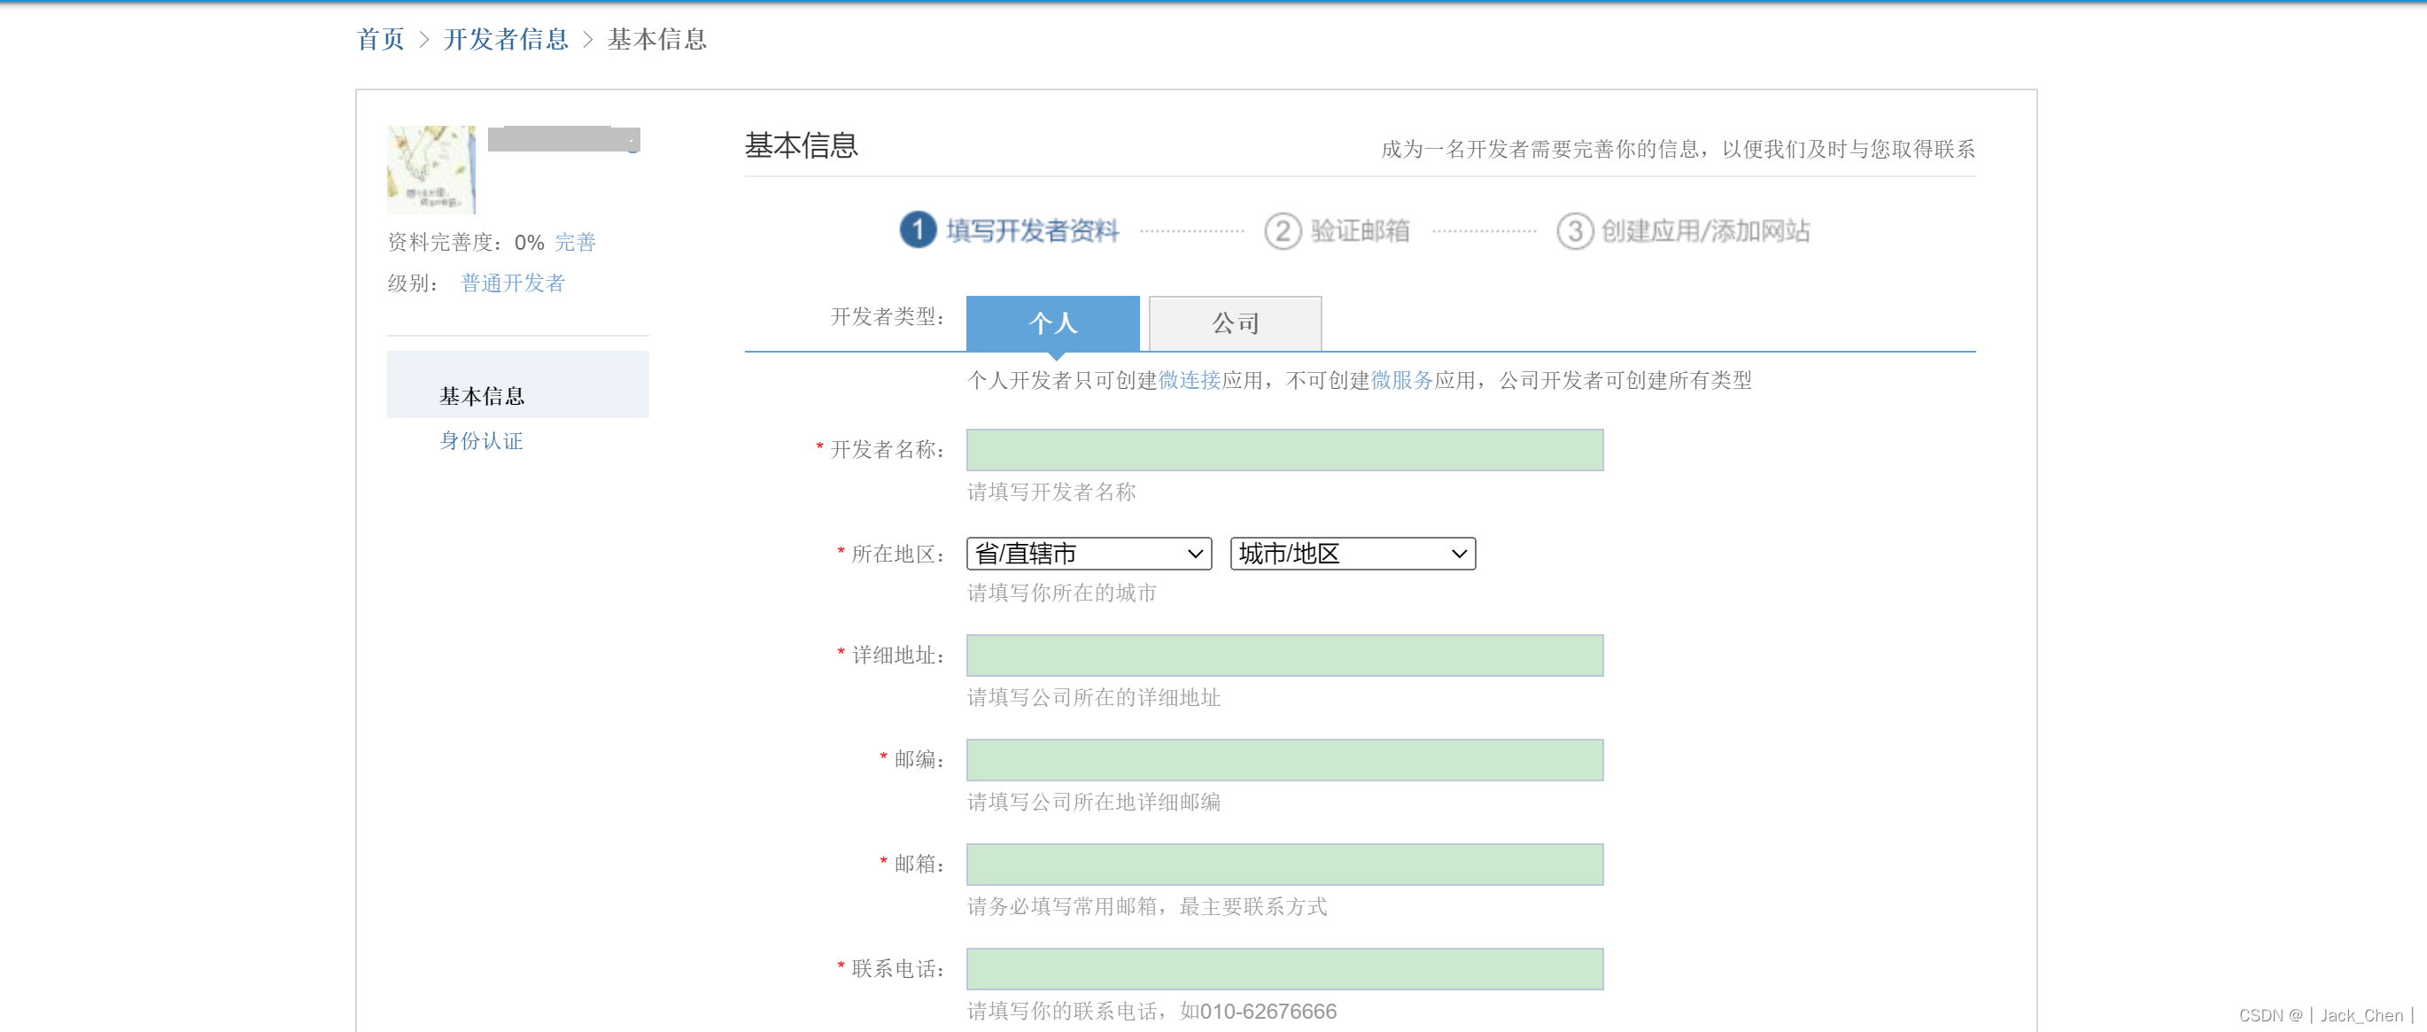Click the 填写开发者资料 step label
Viewport: 2427px width, 1032px height.
[x=1032, y=231]
